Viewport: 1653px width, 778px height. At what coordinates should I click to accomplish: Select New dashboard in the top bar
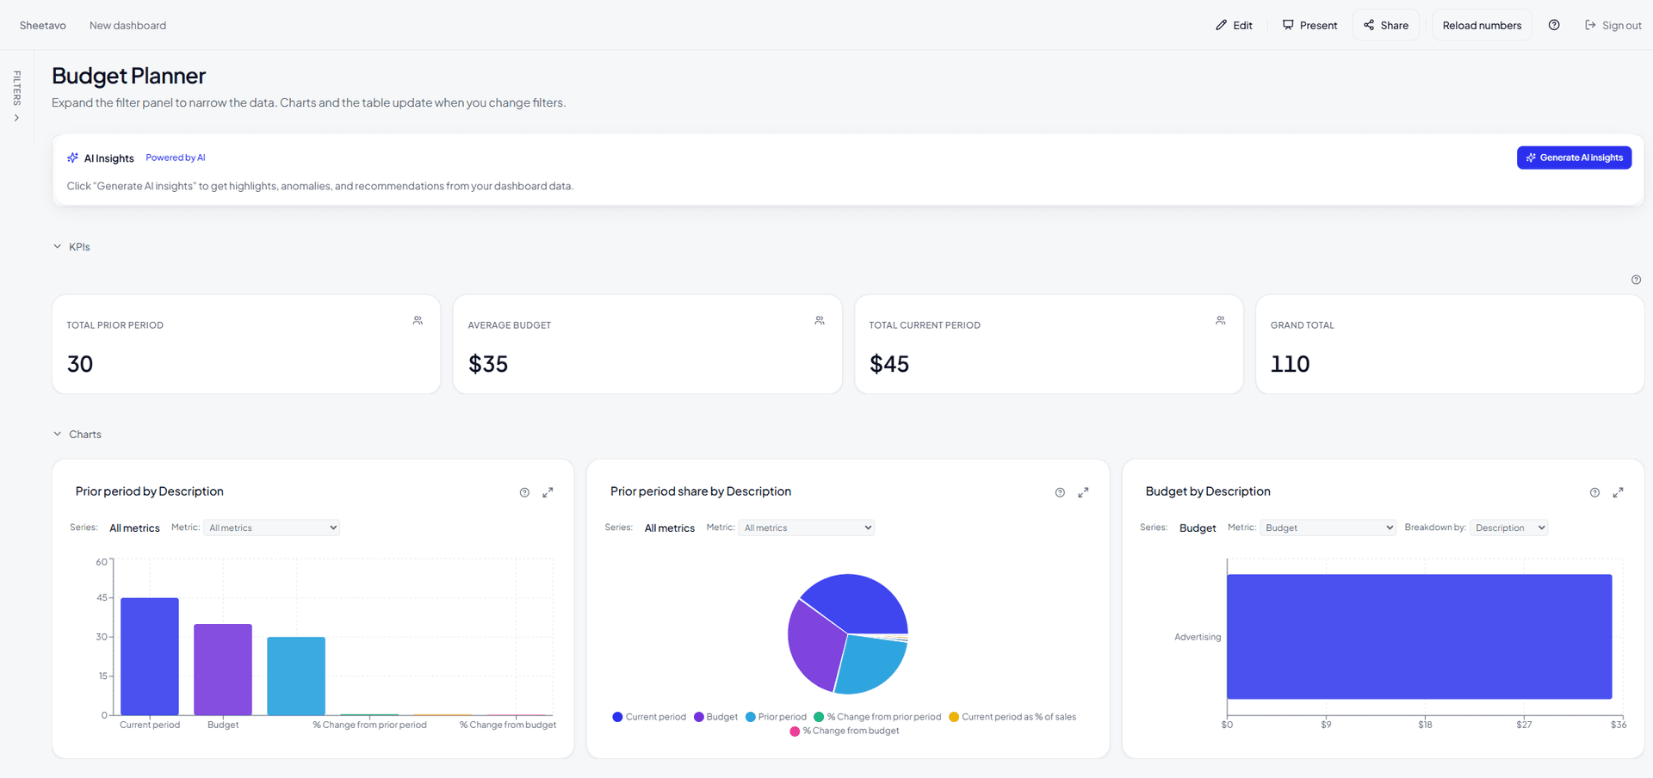[x=127, y=25]
